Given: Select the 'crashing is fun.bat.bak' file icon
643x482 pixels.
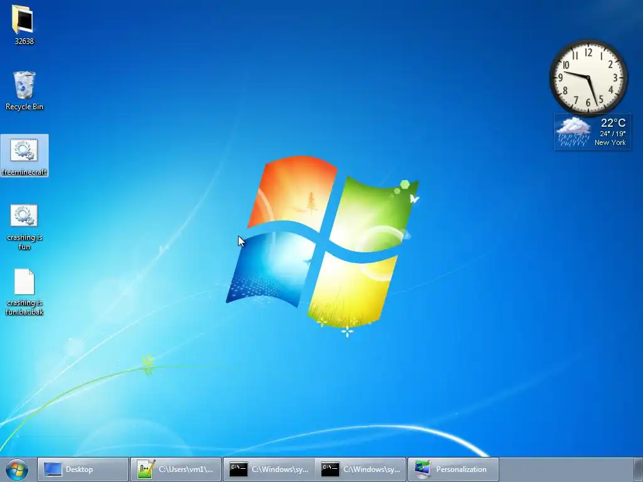Looking at the screenshot, I should pyautogui.click(x=24, y=282).
